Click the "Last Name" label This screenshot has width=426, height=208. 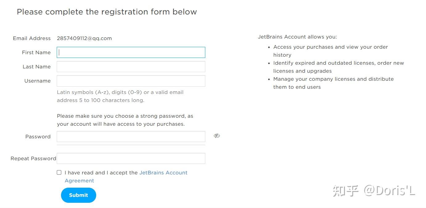[x=36, y=67]
